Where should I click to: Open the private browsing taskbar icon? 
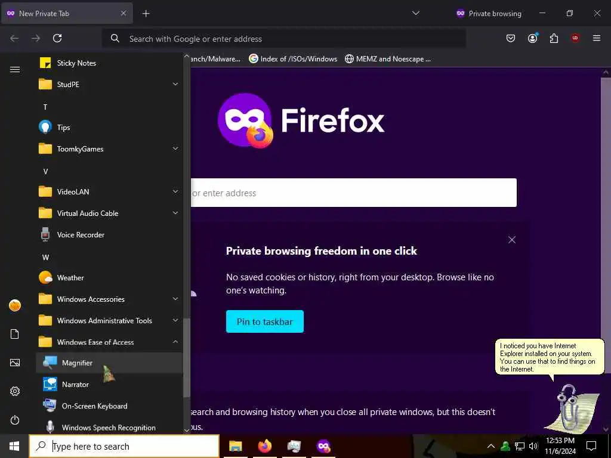[323, 446]
